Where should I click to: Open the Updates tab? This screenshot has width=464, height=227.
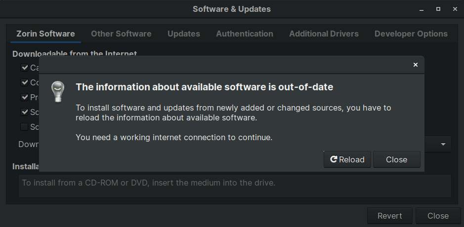click(184, 34)
